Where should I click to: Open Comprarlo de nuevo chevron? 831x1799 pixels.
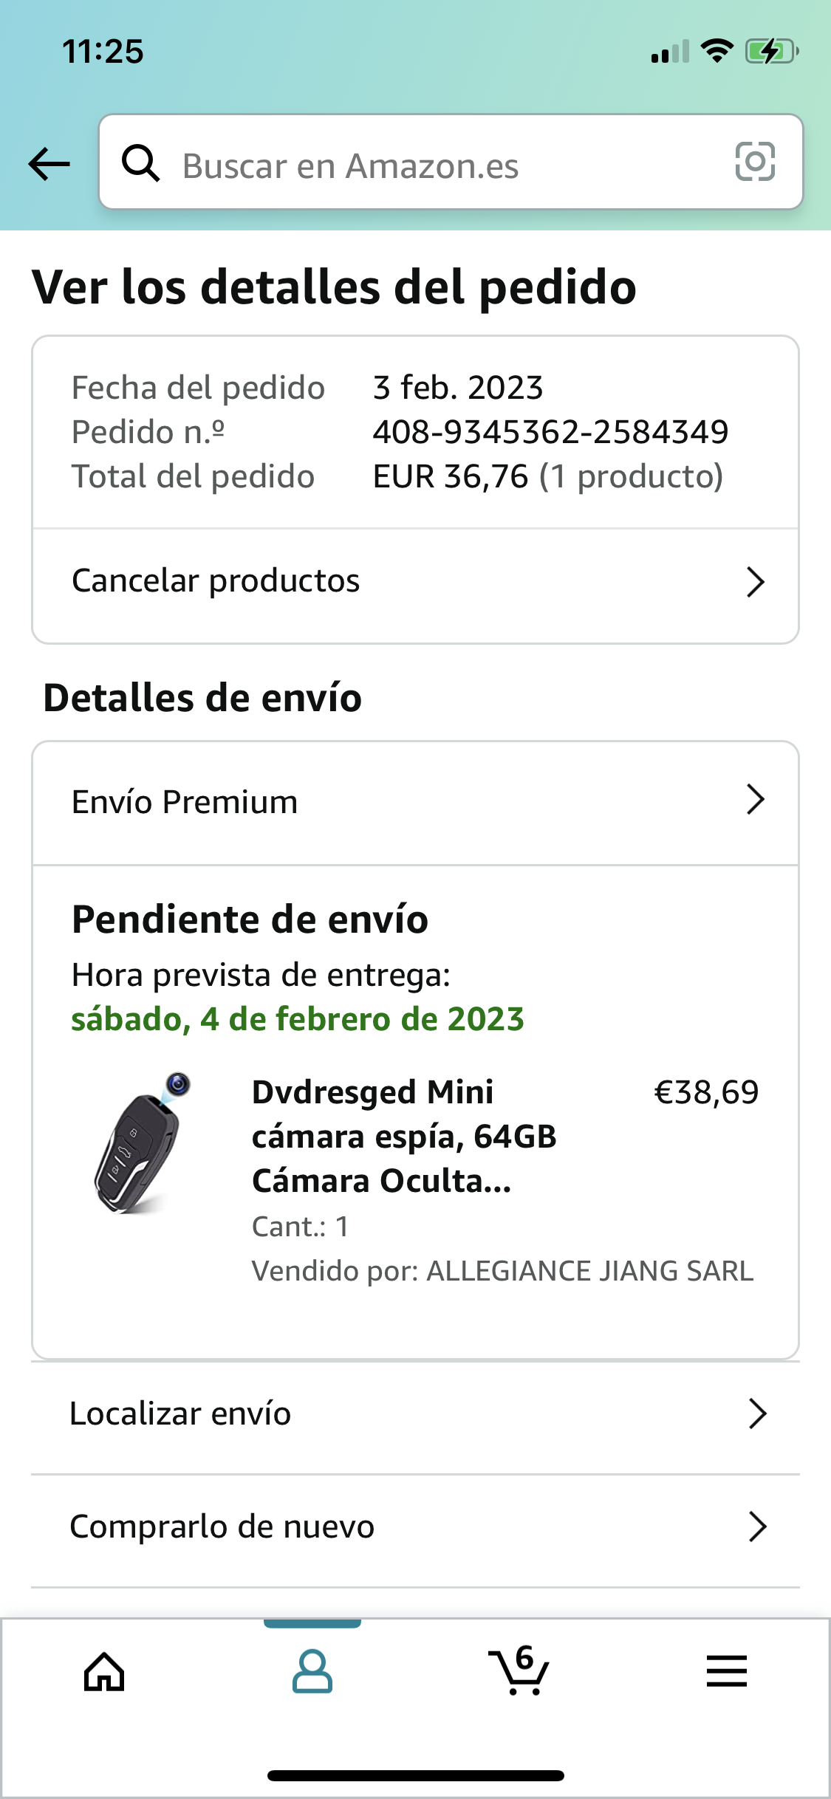pyautogui.click(x=757, y=1526)
